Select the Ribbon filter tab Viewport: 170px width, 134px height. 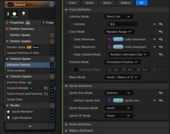click(x=125, y=3)
